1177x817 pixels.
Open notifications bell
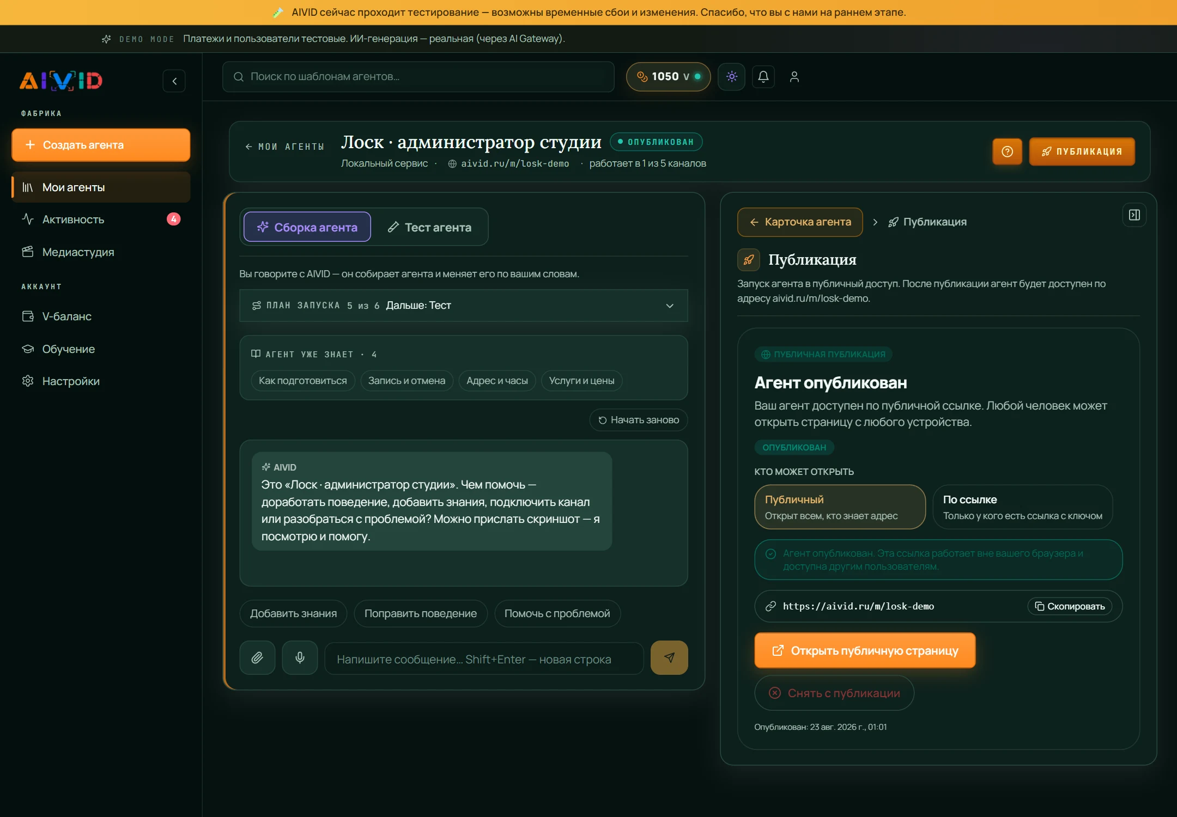[x=763, y=77]
